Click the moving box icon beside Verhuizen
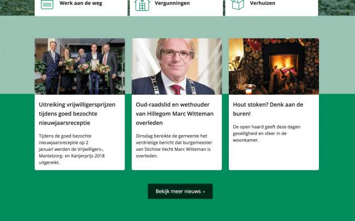Screen dimensions: 355x221 coord(238,4)
